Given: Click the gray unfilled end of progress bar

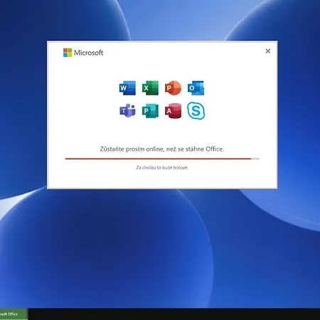Looking at the screenshot, I should coord(255,159).
